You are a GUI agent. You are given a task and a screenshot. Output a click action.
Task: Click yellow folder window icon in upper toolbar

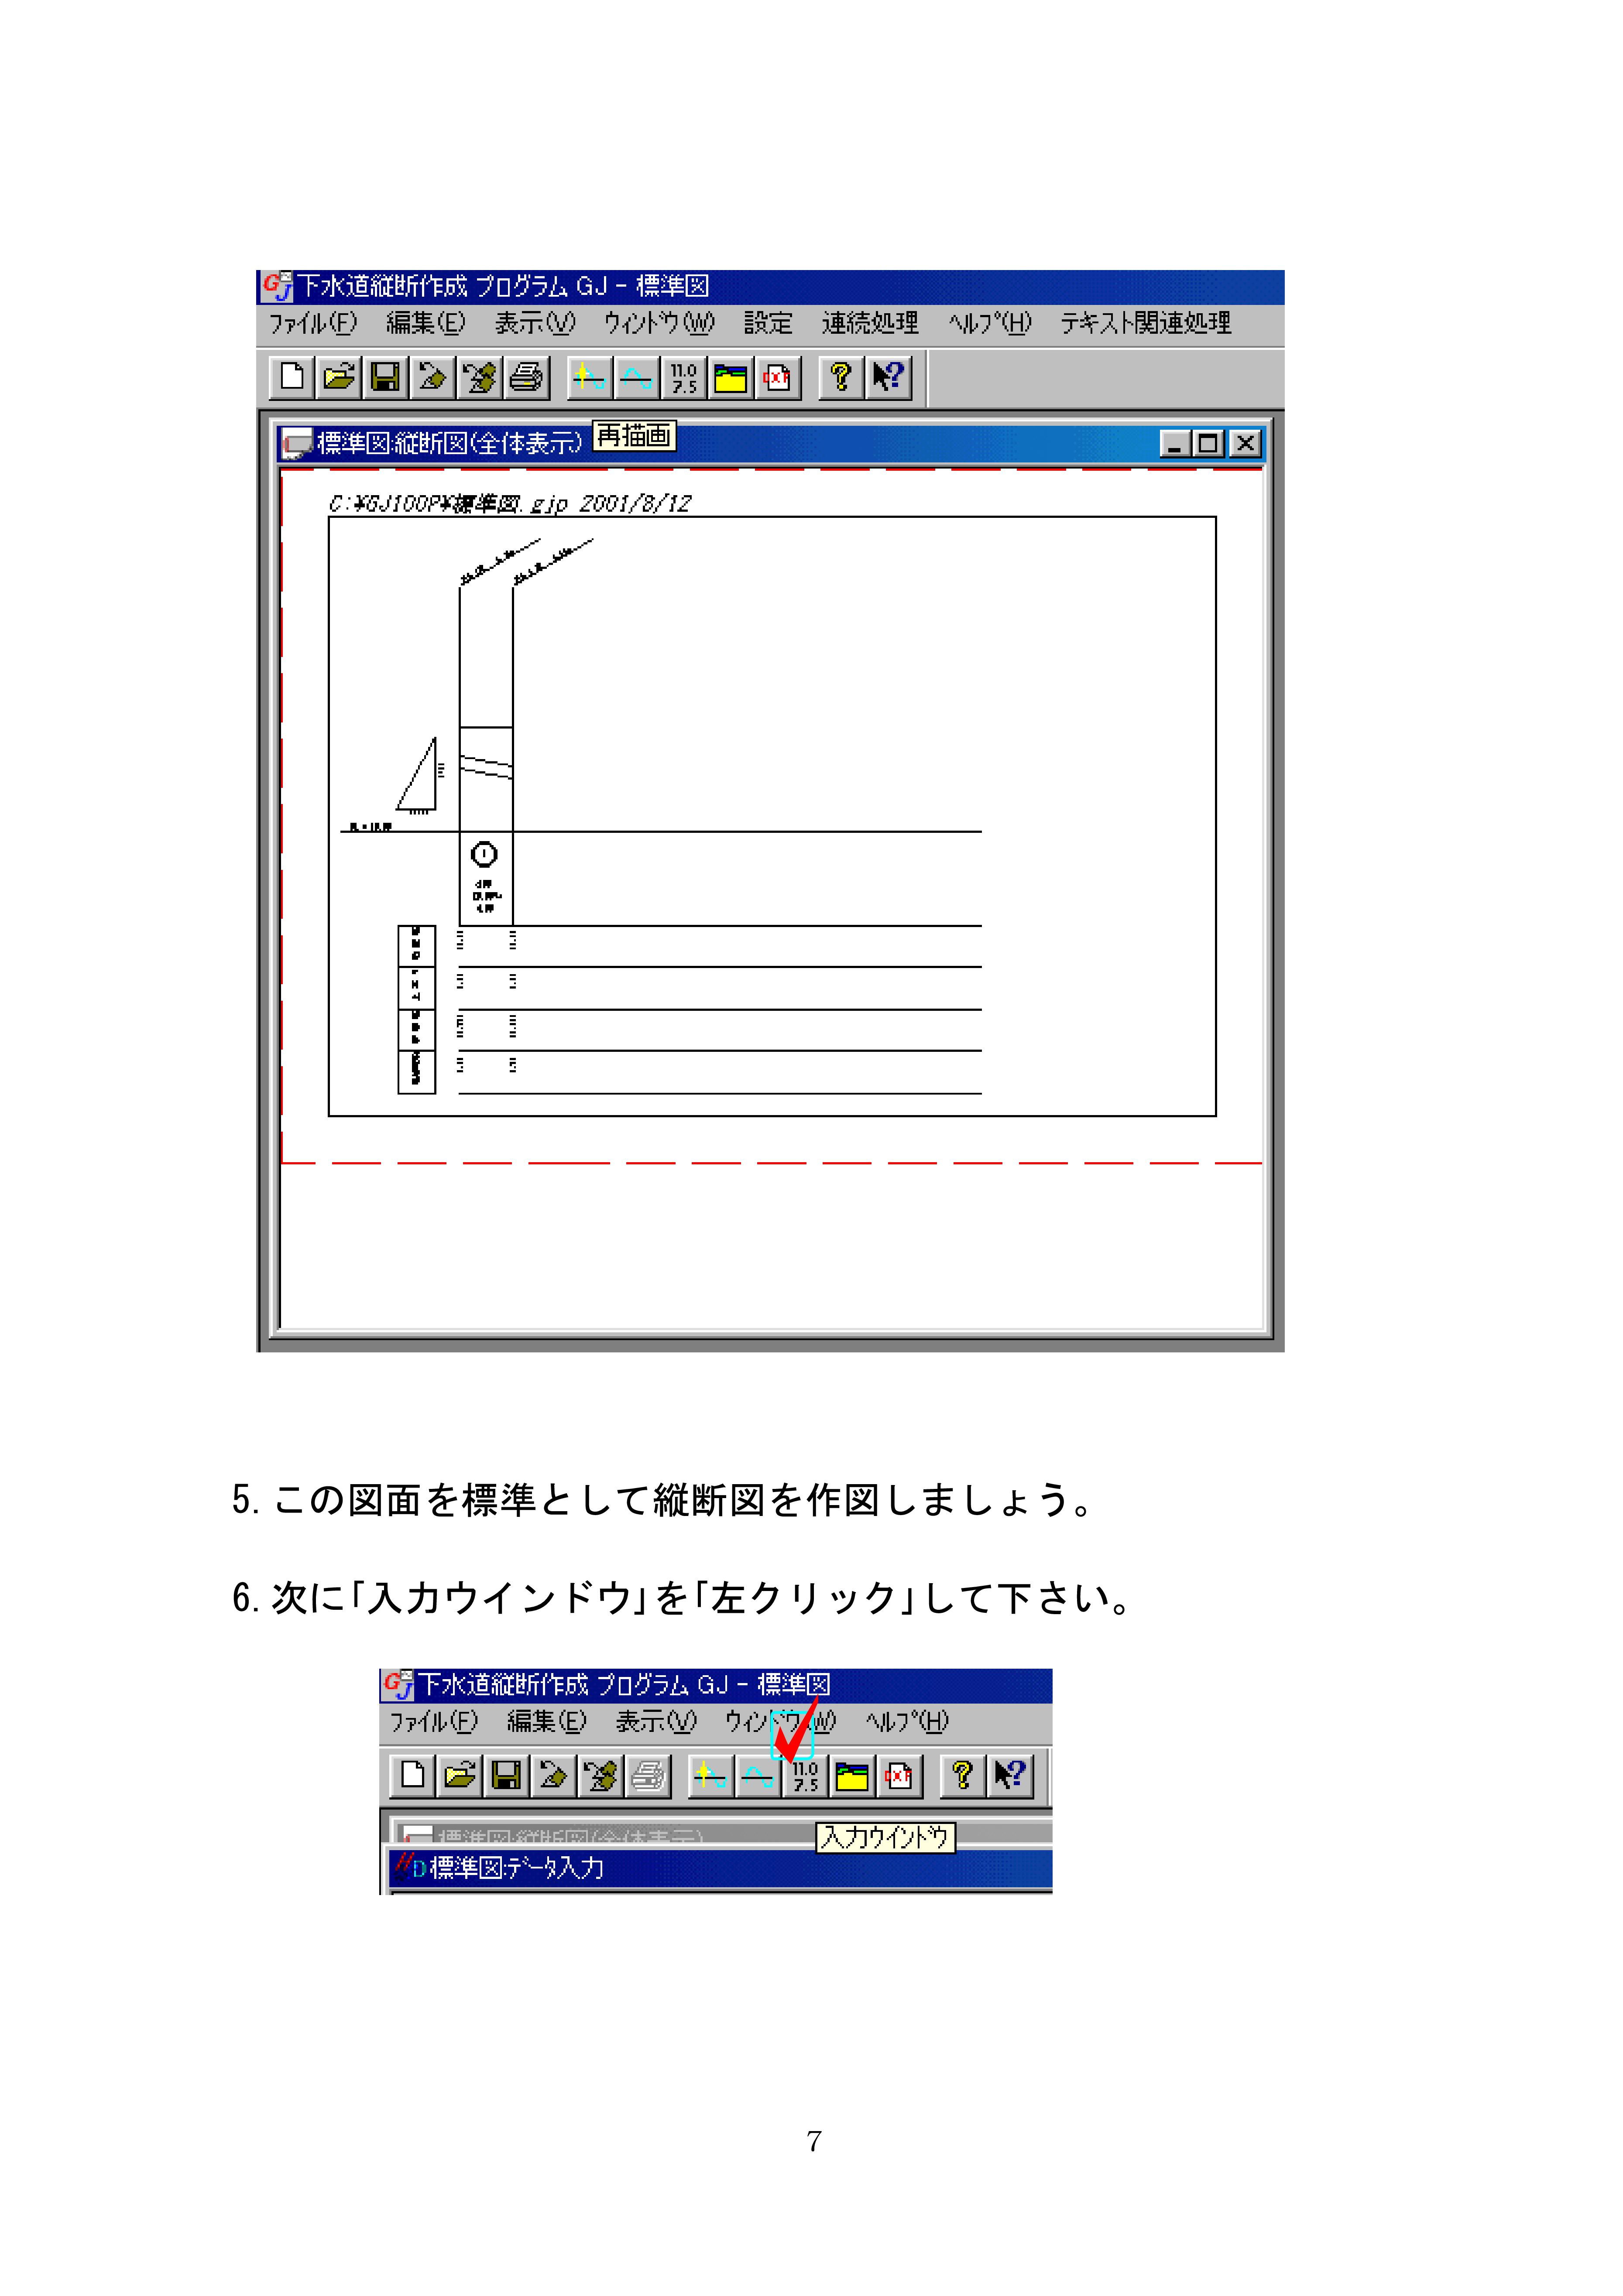click(x=731, y=377)
